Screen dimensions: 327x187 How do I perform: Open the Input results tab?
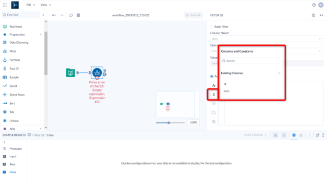(x=13, y=156)
